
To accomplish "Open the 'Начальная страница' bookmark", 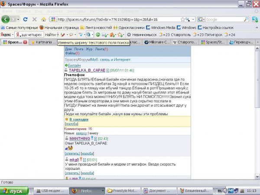I will point(59,28).
